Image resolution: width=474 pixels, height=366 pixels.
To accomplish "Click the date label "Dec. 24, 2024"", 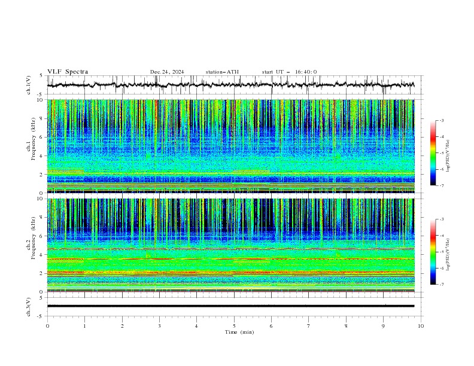I will 167,72.
